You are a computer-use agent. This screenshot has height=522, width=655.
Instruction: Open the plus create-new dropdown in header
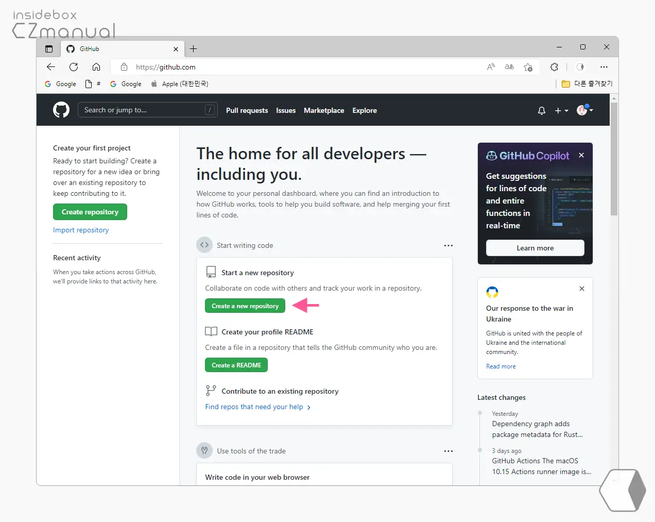tap(561, 110)
